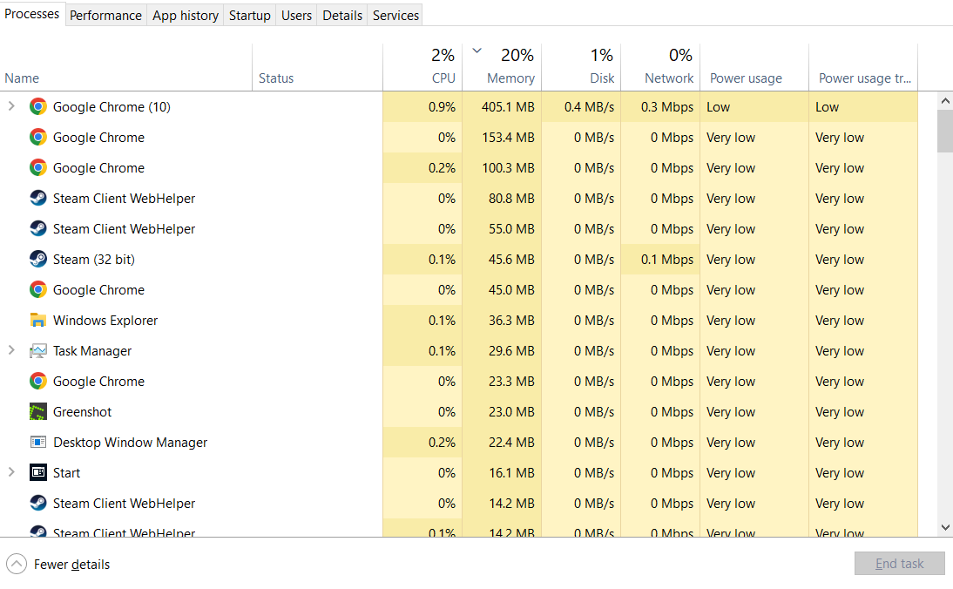Click the 22.4 MB memory value
This screenshot has width=953, height=589.
[511, 442]
